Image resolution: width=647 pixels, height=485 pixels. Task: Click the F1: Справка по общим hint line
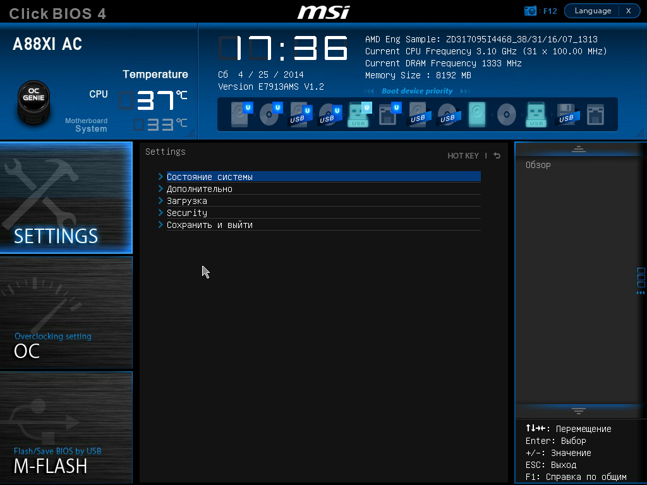576,477
